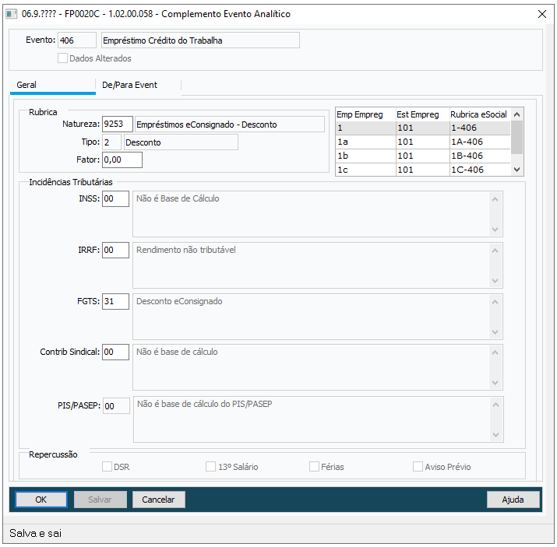This screenshot has width=557, height=547.
Task: Click the Salvar button
Action: 100,500
